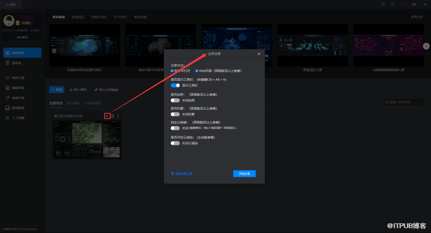Uncheck the 软件中打开 checkbox
The height and width of the screenshot is (233, 431).
172,71
